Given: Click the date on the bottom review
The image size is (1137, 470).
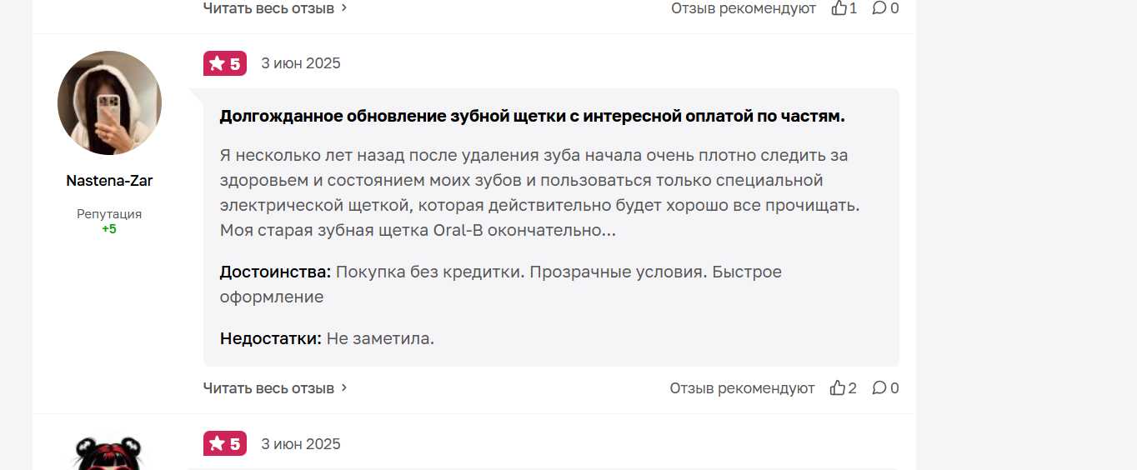Looking at the screenshot, I should pos(301,444).
